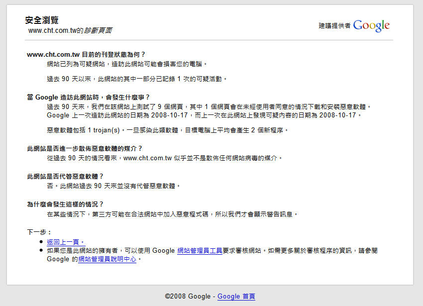This screenshot has height=306, width=423.
Task: Click the 安全瀏覽 page title
Action: [42, 20]
